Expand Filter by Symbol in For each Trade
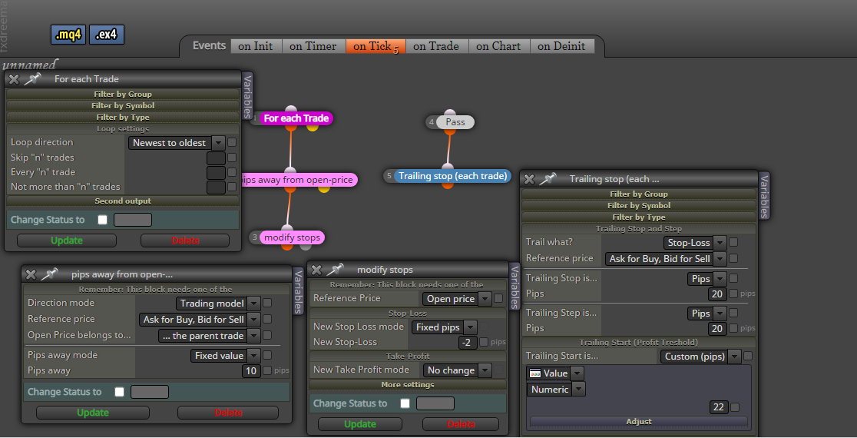 coord(122,105)
